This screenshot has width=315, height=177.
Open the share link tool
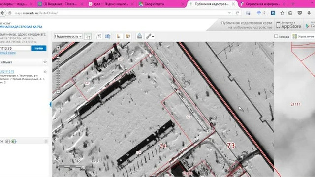coord(149,36)
